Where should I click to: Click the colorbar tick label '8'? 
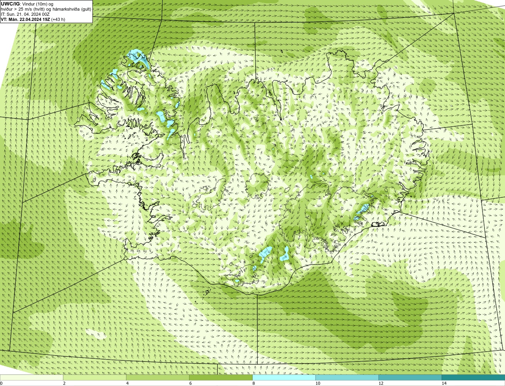(x=253, y=383)
